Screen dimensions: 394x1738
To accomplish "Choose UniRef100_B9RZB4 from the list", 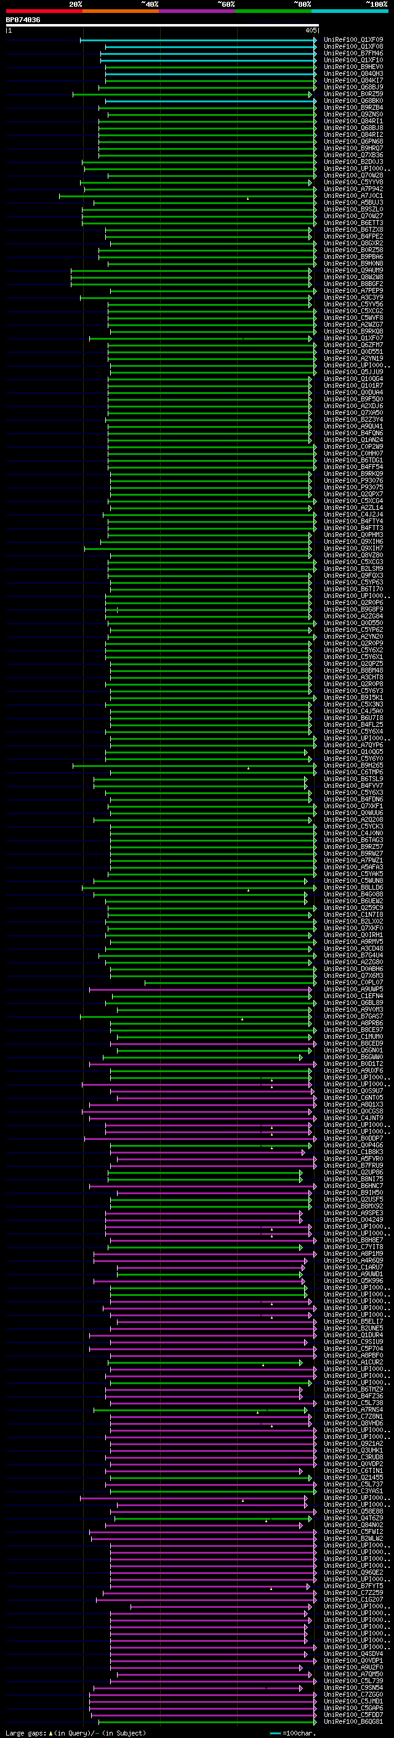I will tap(353, 107).
